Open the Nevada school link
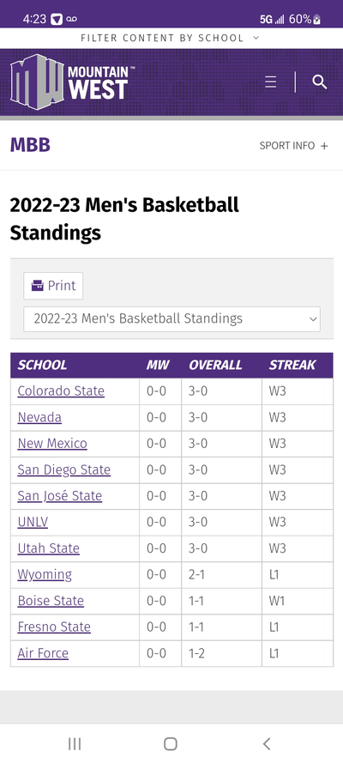 39,417
